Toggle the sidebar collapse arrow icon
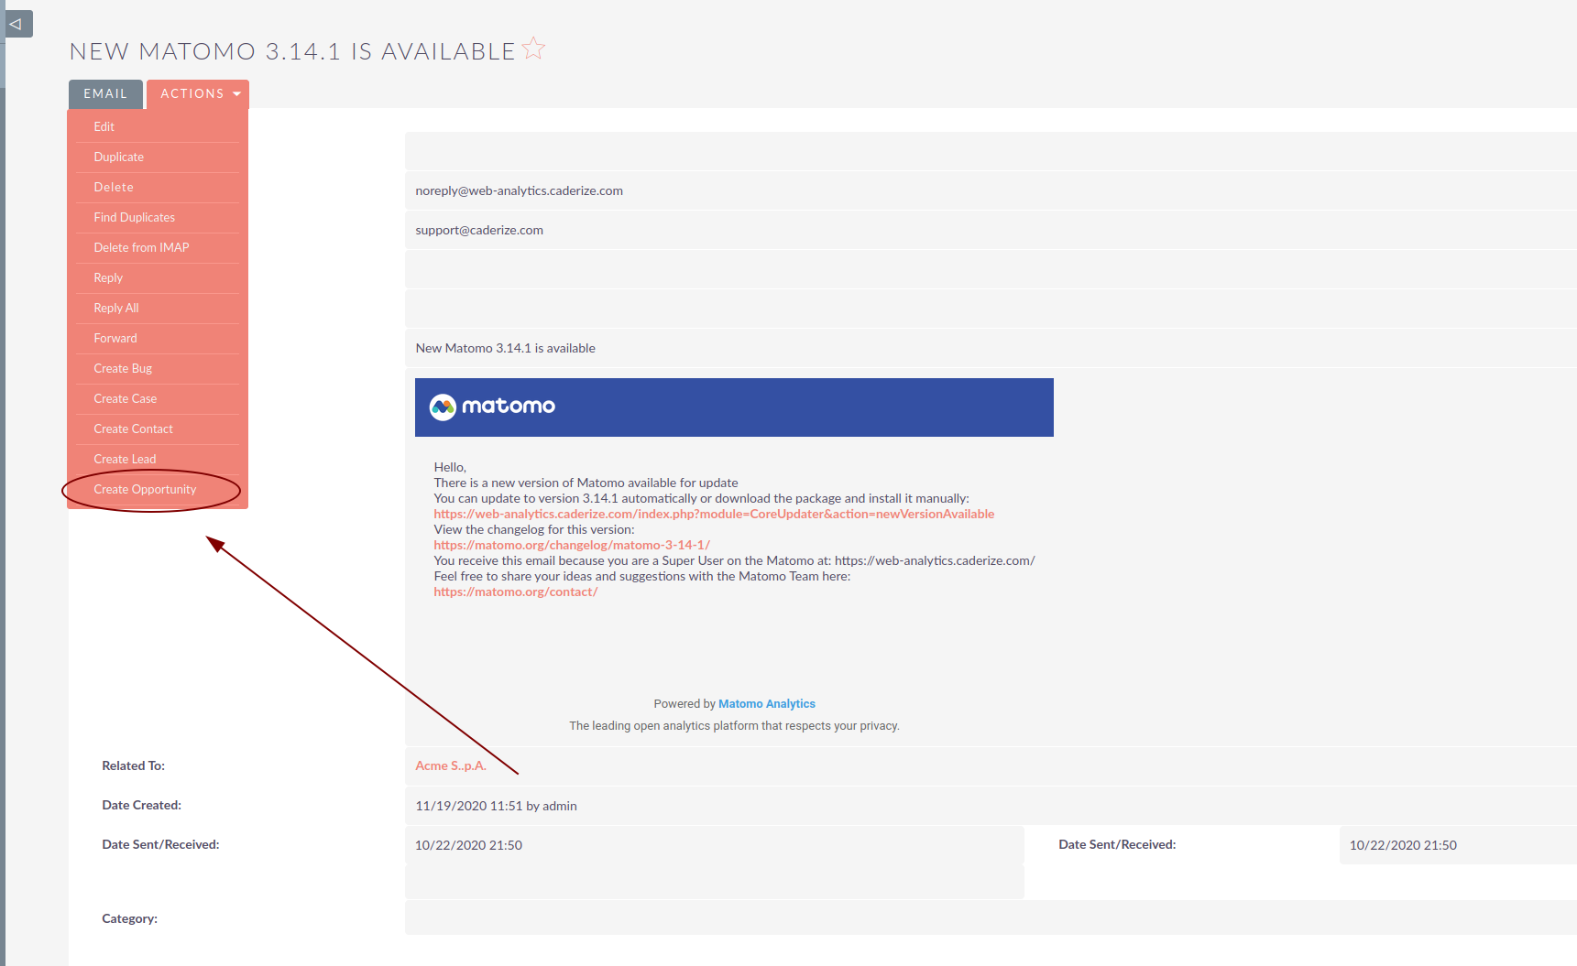Image resolution: width=1577 pixels, height=966 pixels. point(16,24)
